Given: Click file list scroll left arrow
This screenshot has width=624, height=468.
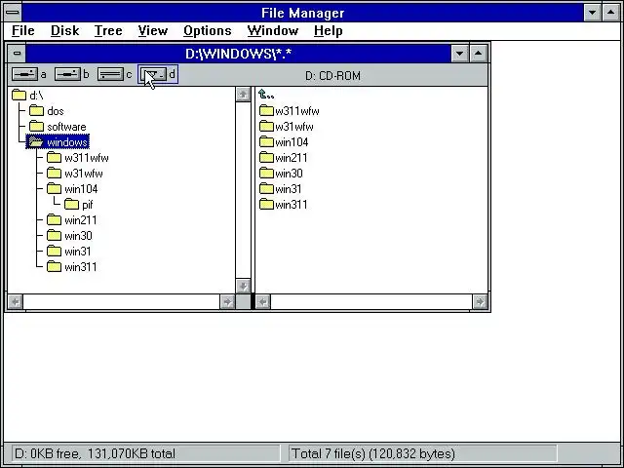Looking at the screenshot, I should pyautogui.click(x=263, y=302).
